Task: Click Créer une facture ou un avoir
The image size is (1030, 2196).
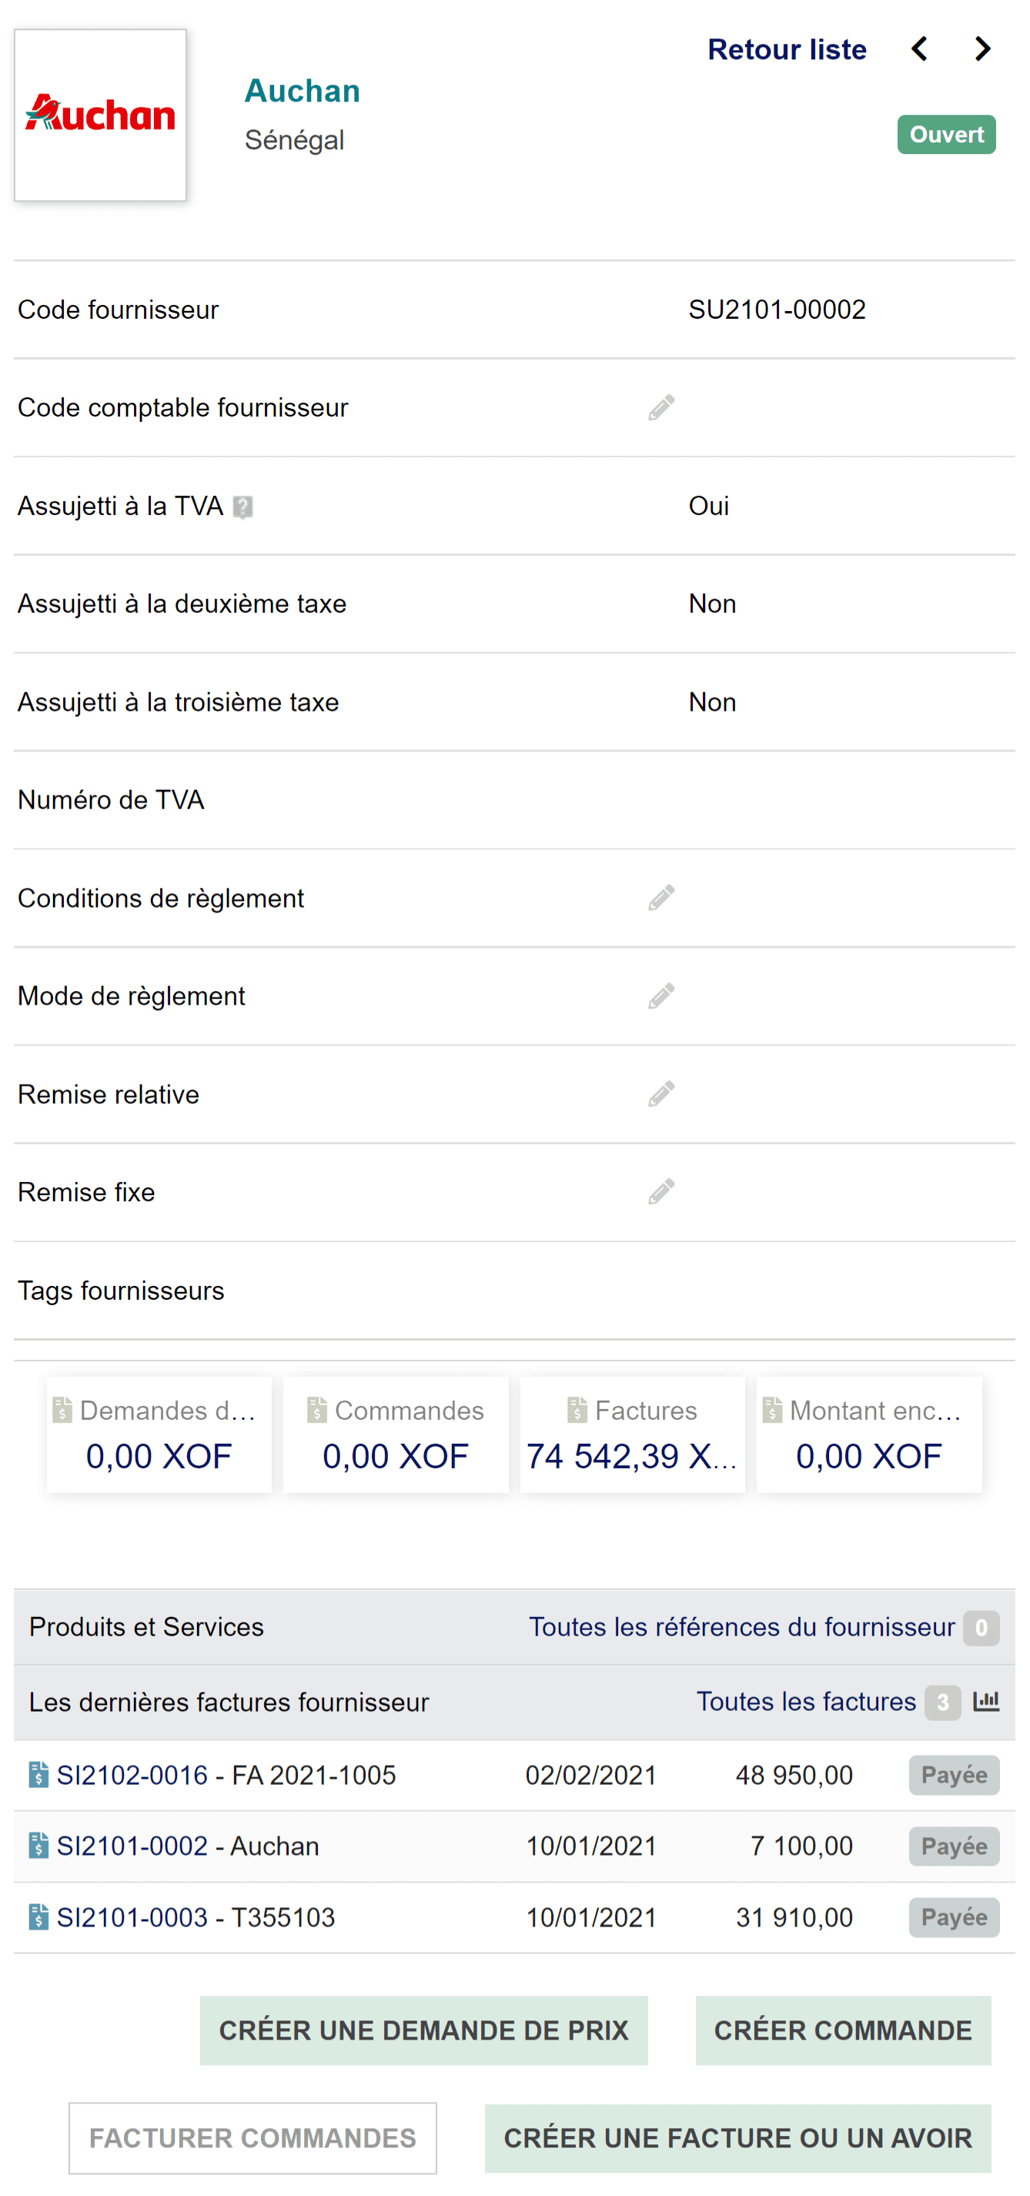Action: [x=737, y=2137]
